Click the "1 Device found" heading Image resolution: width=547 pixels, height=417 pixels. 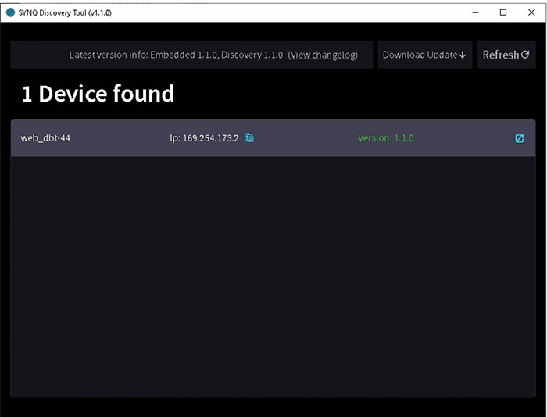coord(98,94)
